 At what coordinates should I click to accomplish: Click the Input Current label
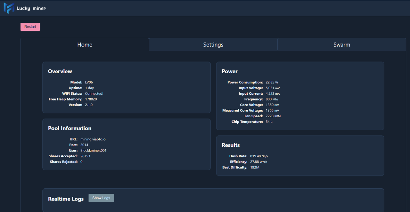click(x=251, y=94)
